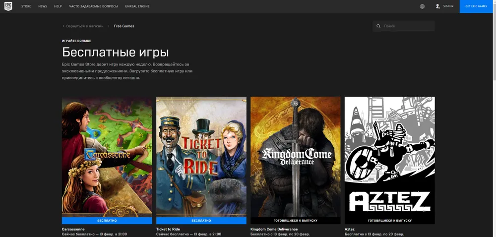Open the Ticket to Ride cover
The image size is (496, 237).
pos(201,156)
